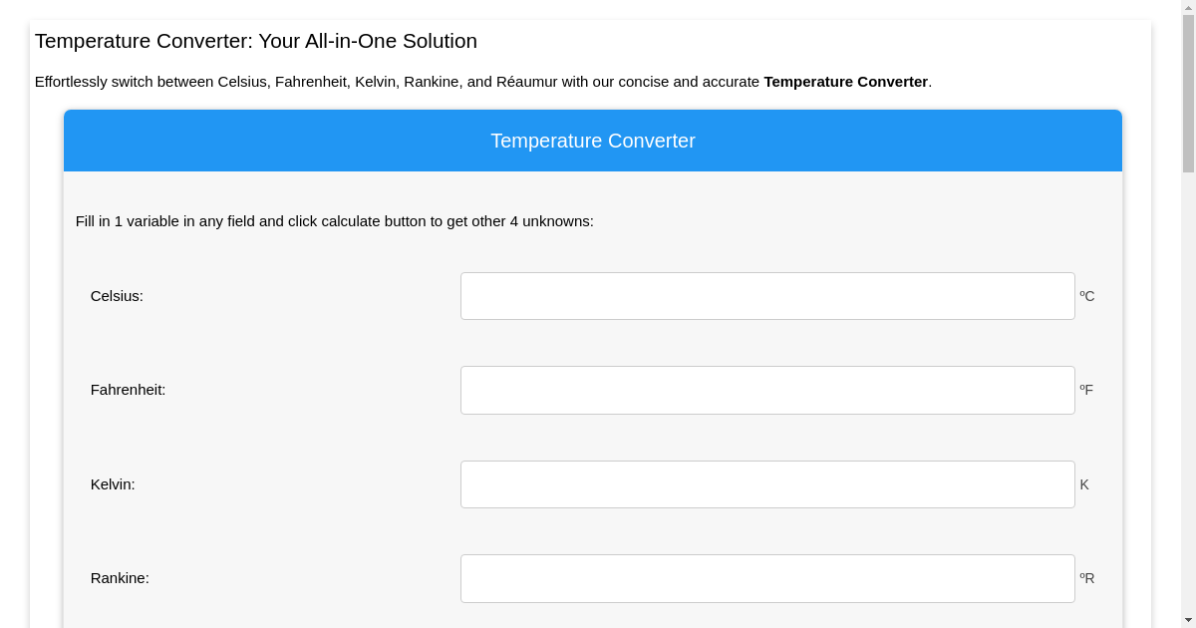Click inside the Rankine input field

coord(766,577)
